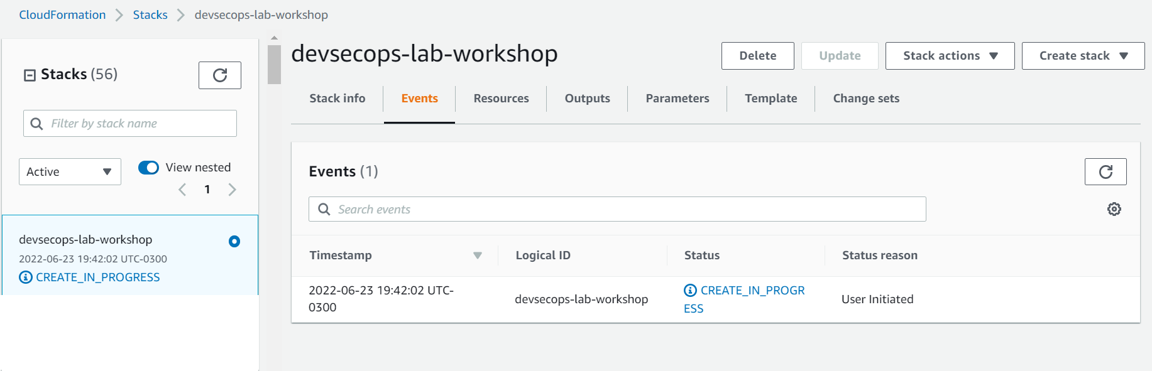The height and width of the screenshot is (371, 1152).
Task: Toggle the View nested switch
Action: (148, 168)
